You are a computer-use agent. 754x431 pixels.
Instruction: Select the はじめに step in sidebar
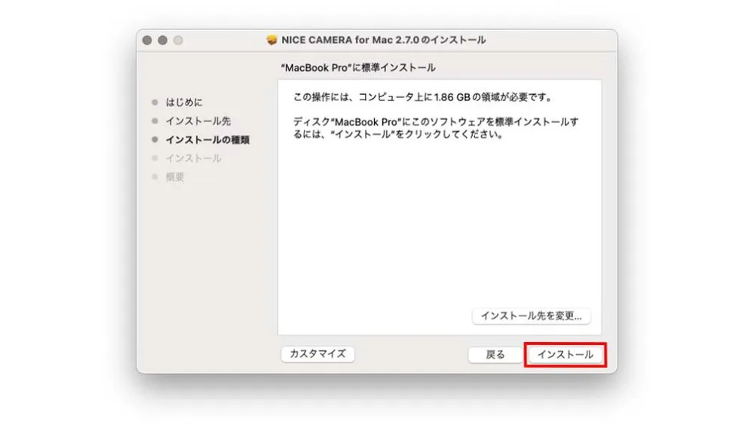coord(184,102)
